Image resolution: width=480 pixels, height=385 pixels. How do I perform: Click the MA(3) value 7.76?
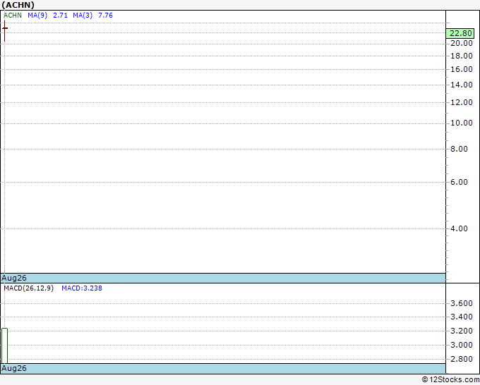tap(105, 16)
